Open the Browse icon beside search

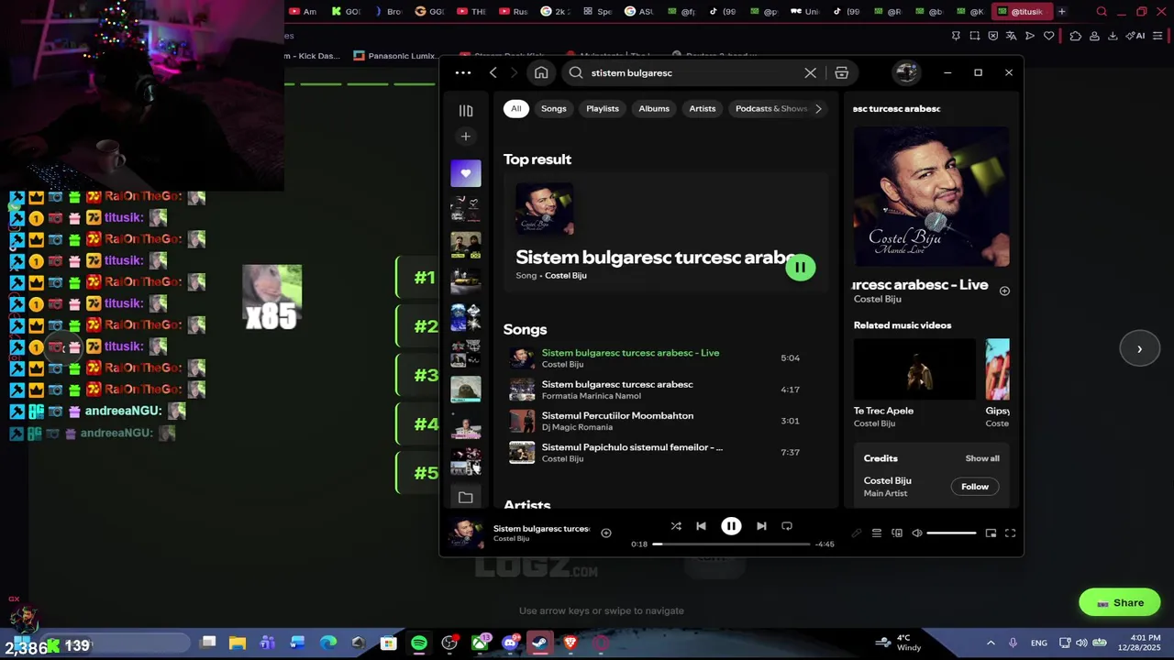pos(841,72)
